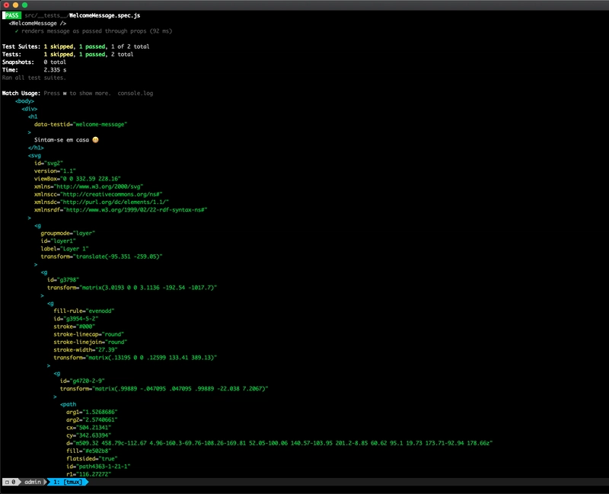The image size is (609, 494).
Task: Click the fill-rule="evenodd" attribute
Action: tap(84, 311)
